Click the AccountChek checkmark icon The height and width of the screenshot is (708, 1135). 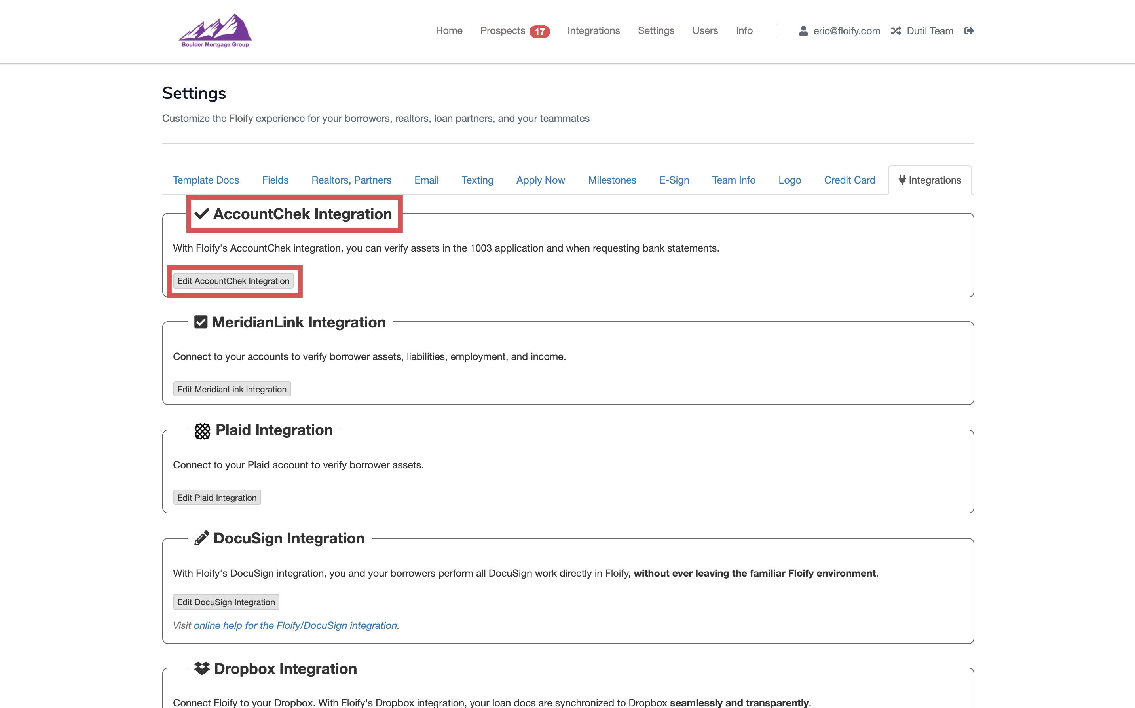[x=202, y=214]
